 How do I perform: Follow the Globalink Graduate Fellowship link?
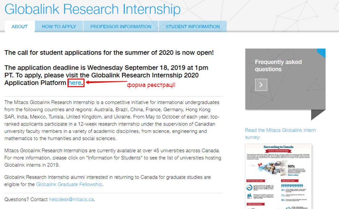(69, 184)
